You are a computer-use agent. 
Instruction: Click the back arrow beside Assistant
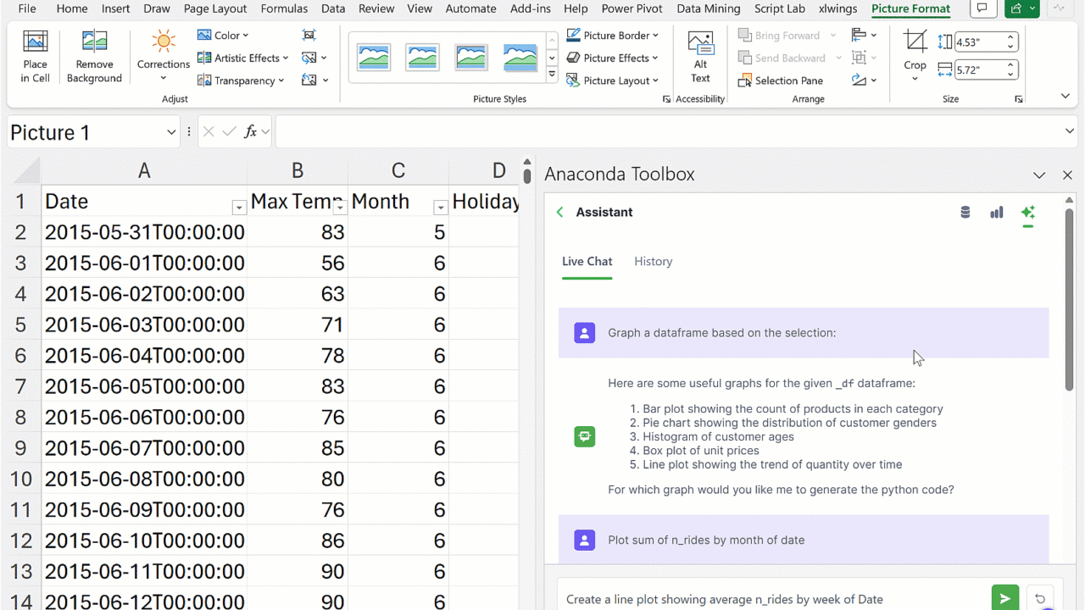[559, 213]
